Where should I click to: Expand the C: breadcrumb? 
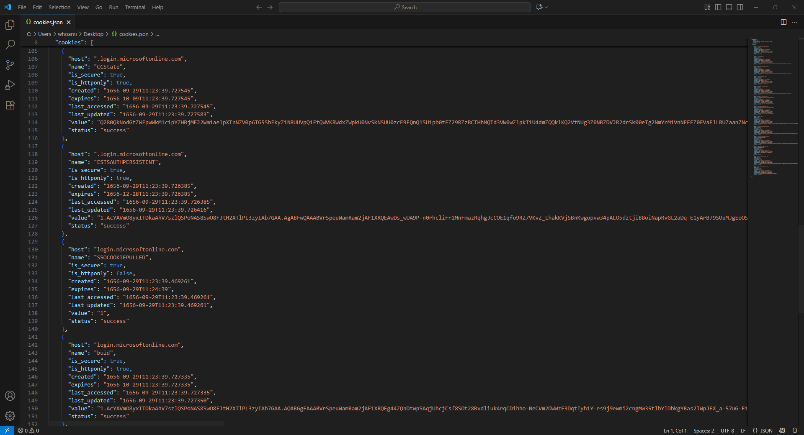(29, 34)
